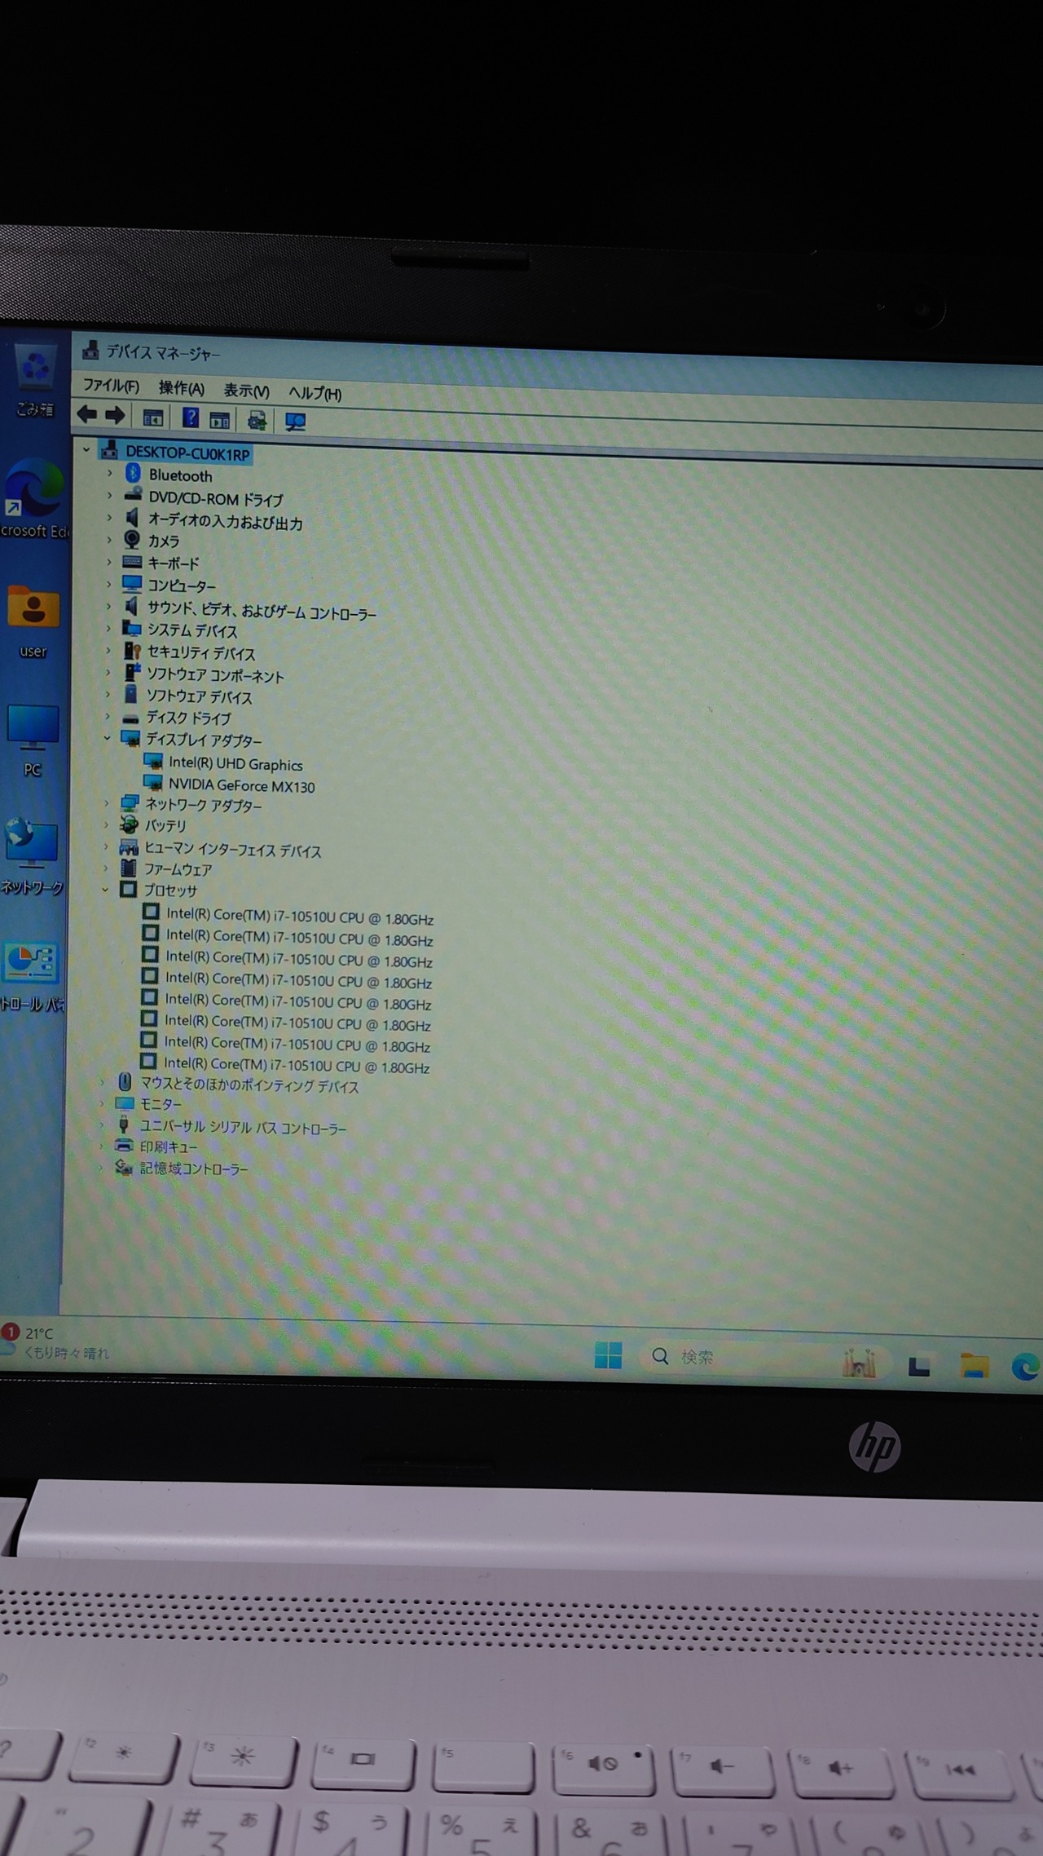
Task: Open File Explorer from the taskbar
Action: (974, 1364)
